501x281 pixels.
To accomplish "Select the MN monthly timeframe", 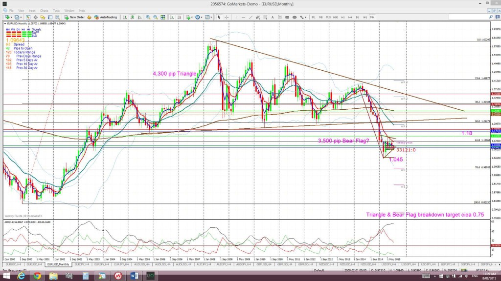I will click(x=372, y=17).
